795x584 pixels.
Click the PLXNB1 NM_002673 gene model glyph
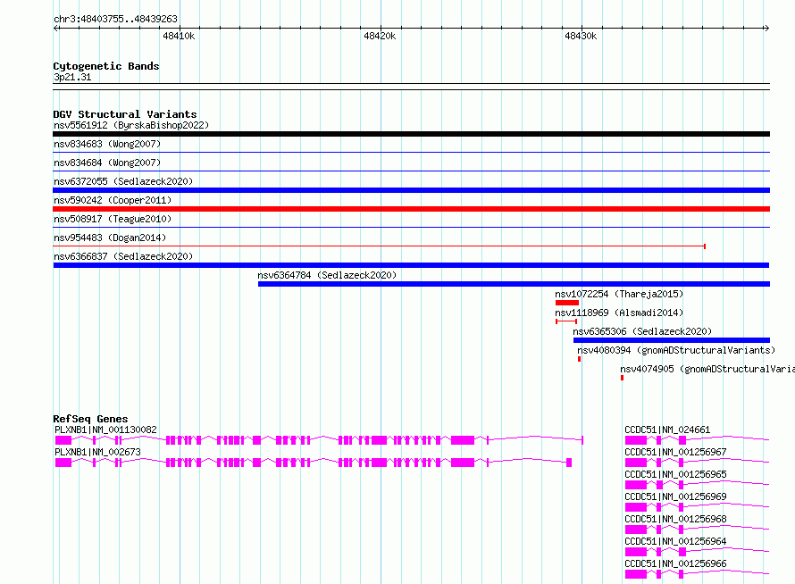tap(314, 463)
